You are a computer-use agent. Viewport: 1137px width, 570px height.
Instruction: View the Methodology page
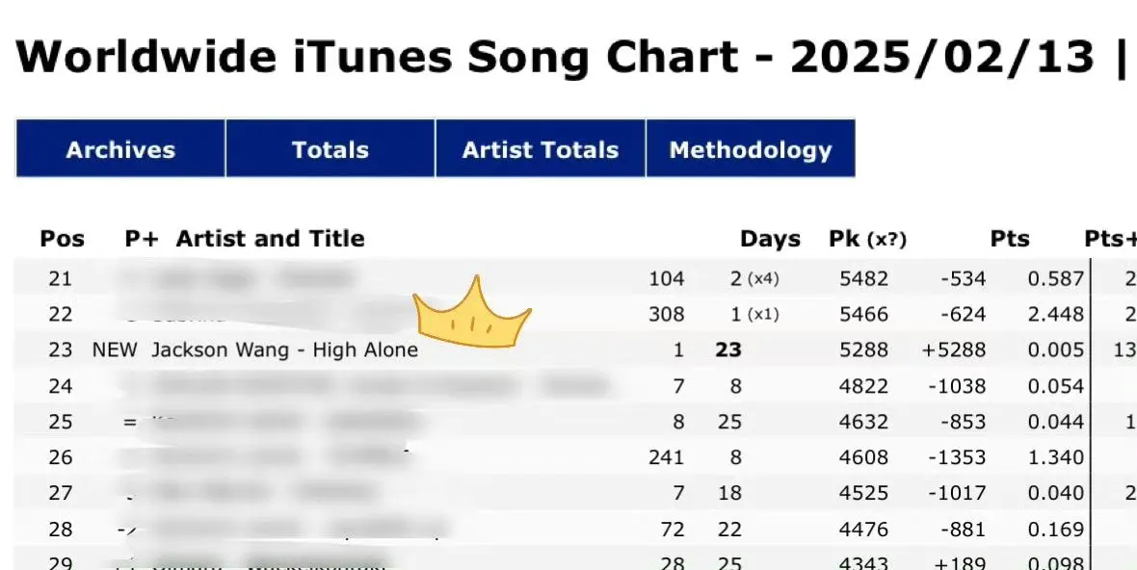pyautogui.click(x=751, y=149)
